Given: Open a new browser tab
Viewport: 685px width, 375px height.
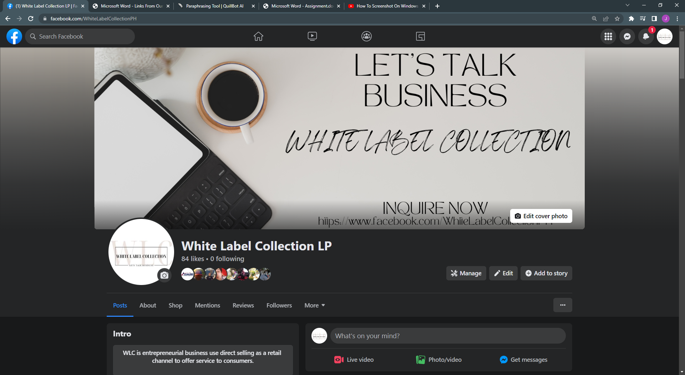Looking at the screenshot, I should [437, 6].
